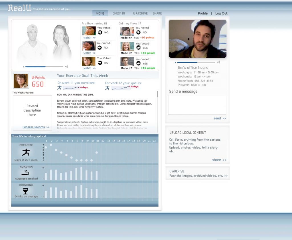
Task: Select the SHARE tab
Action: 157,13
